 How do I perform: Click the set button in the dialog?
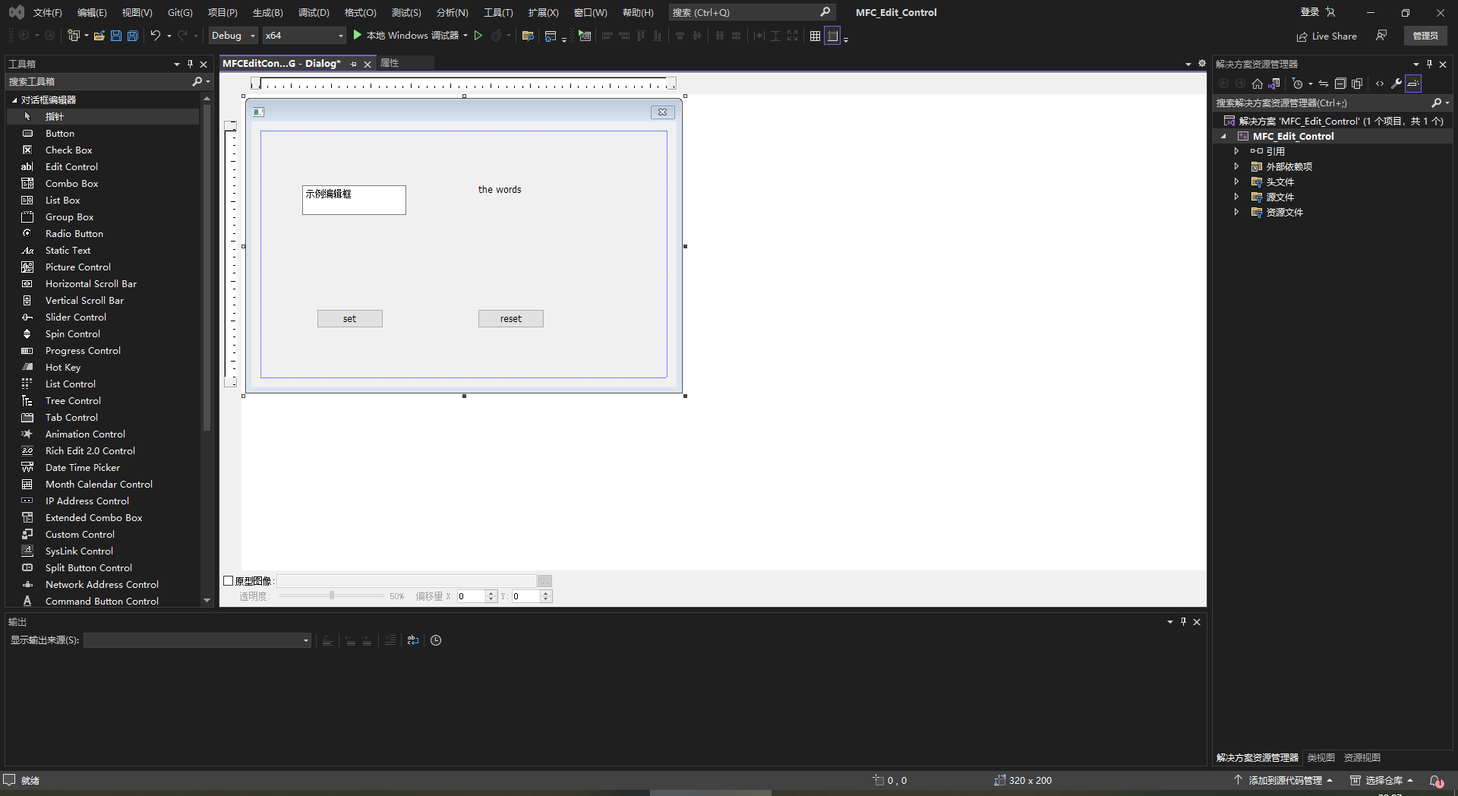349,319
